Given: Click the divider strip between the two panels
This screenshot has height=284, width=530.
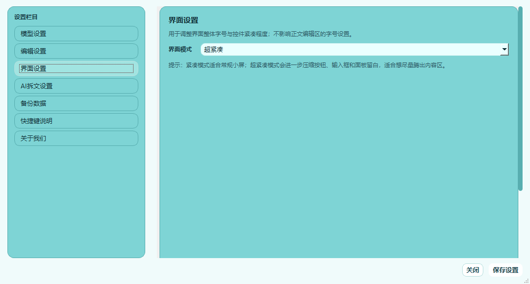Looking at the screenshot, I should pyautogui.click(x=158, y=132).
